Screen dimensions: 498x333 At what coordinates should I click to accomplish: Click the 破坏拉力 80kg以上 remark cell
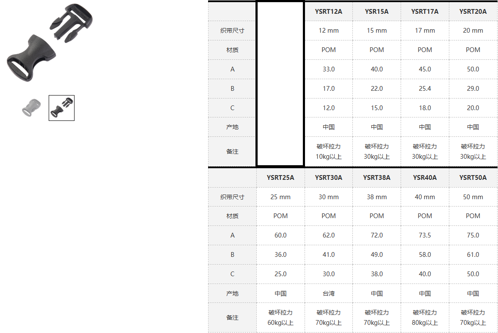[425, 318]
